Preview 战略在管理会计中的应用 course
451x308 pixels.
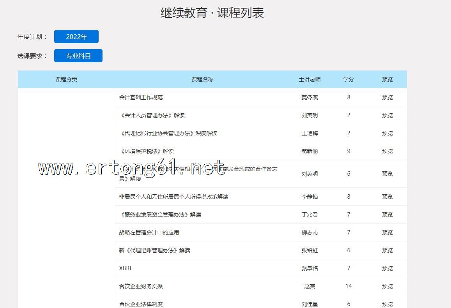click(x=387, y=232)
